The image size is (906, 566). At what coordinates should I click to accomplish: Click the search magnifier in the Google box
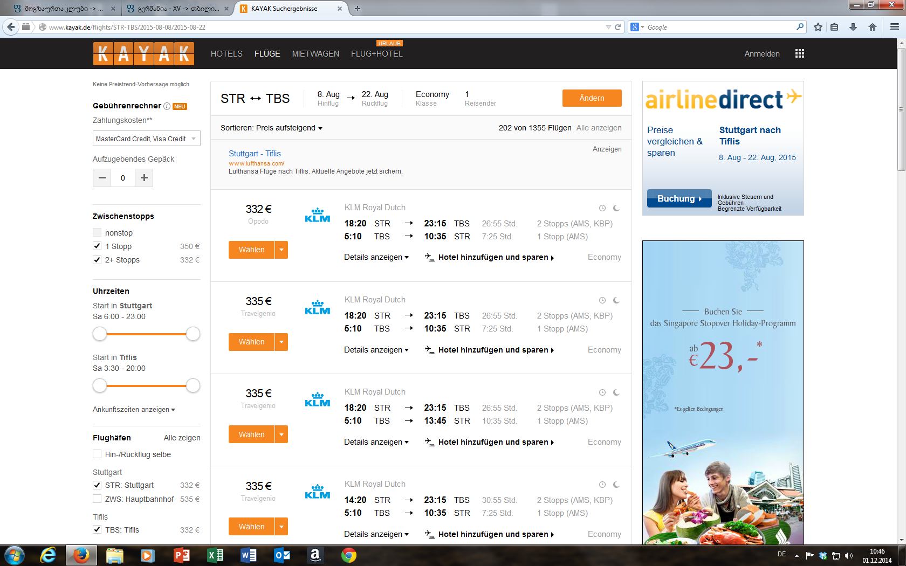click(x=800, y=27)
